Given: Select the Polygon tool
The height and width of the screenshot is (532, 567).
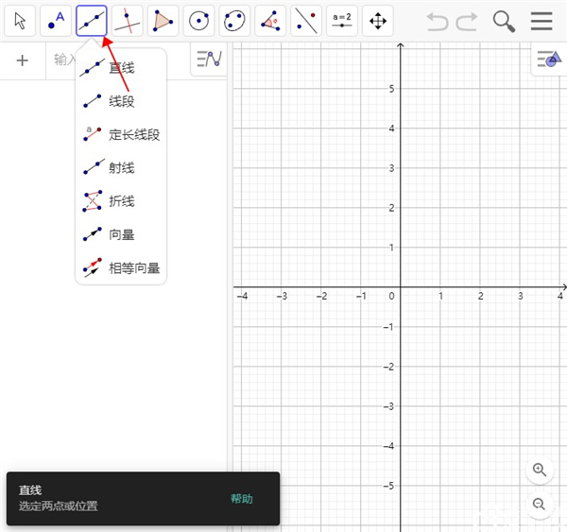Looking at the screenshot, I should 163,20.
